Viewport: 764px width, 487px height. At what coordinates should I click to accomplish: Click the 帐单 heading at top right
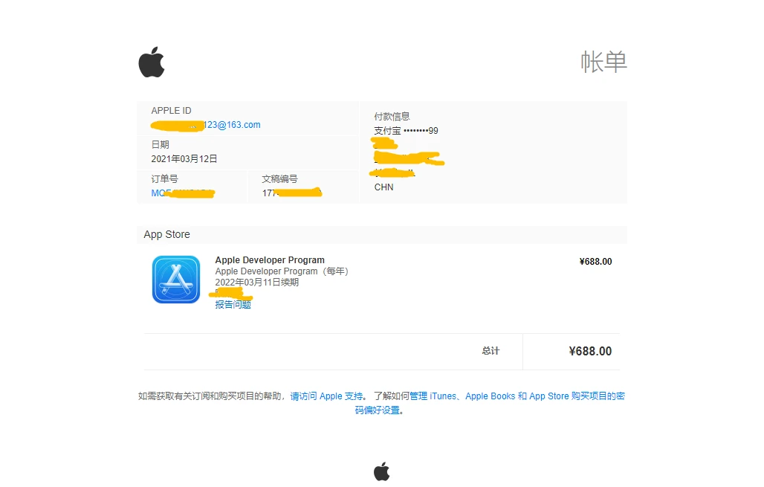pos(603,62)
